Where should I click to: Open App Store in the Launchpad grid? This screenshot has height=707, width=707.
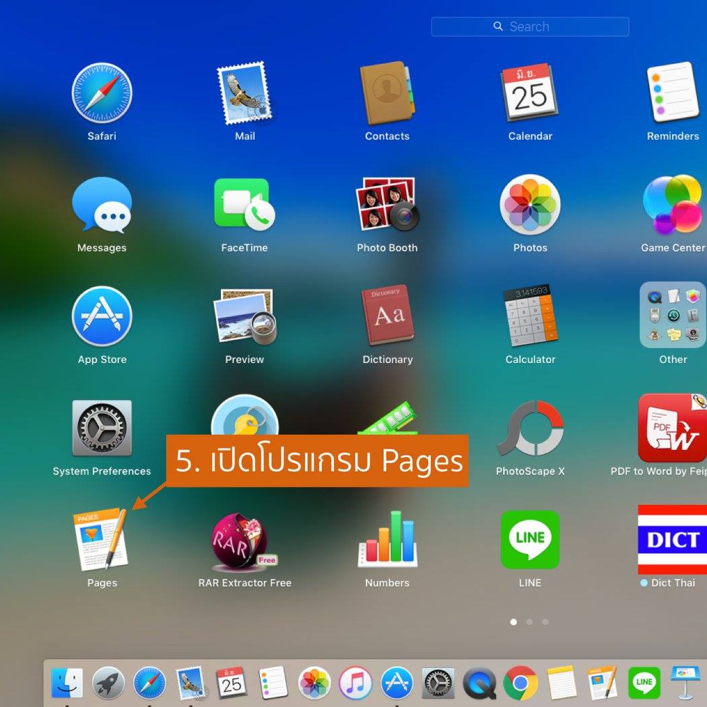[102, 316]
